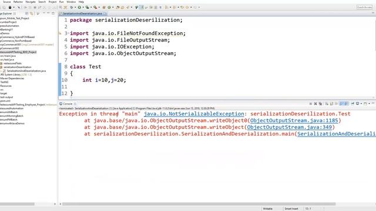Click the New Java Class green icon
This screenshot has width=376, height=211.
click(x=109, y=8)
